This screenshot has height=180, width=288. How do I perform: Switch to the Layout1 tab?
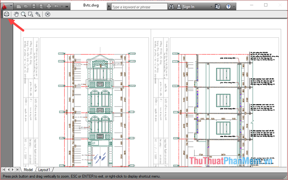(x=44, y=170)
